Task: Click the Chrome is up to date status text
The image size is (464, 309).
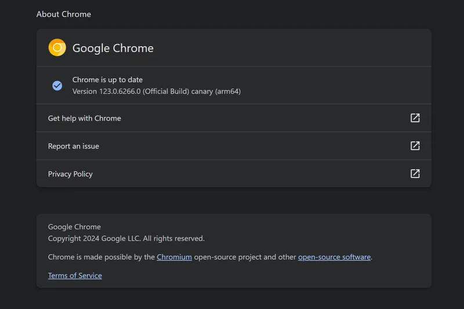Action: (x=107, y=79)
